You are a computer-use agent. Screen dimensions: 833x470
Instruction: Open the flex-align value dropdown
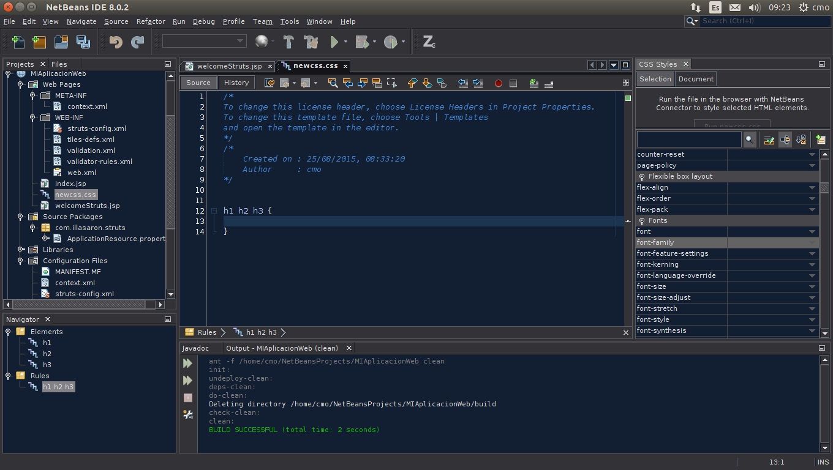812,187
